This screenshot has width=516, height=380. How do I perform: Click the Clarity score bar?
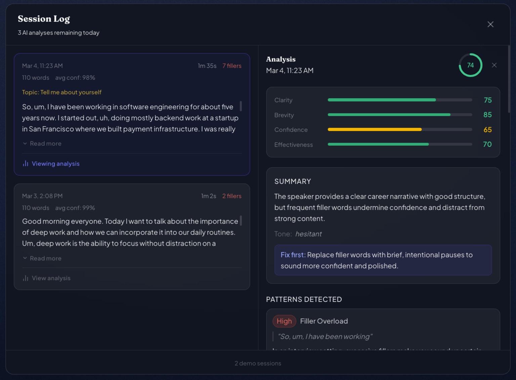400,100
